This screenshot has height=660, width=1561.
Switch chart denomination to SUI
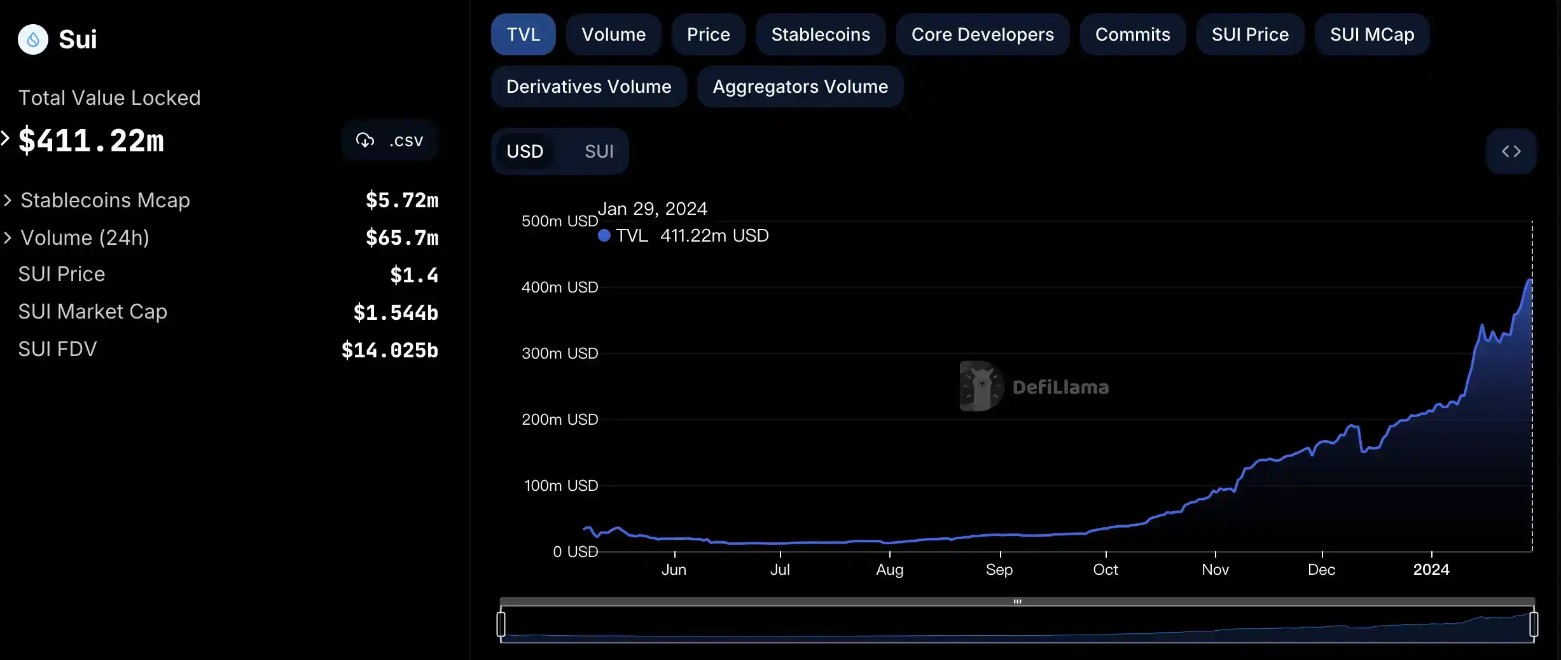(599, 151)
